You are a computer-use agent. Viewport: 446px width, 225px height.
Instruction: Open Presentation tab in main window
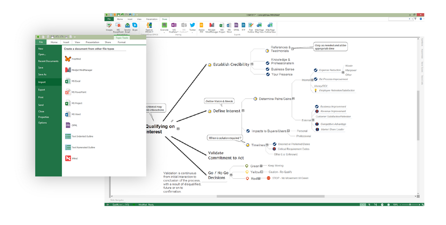pyautogui.click(x=152, y=19)
